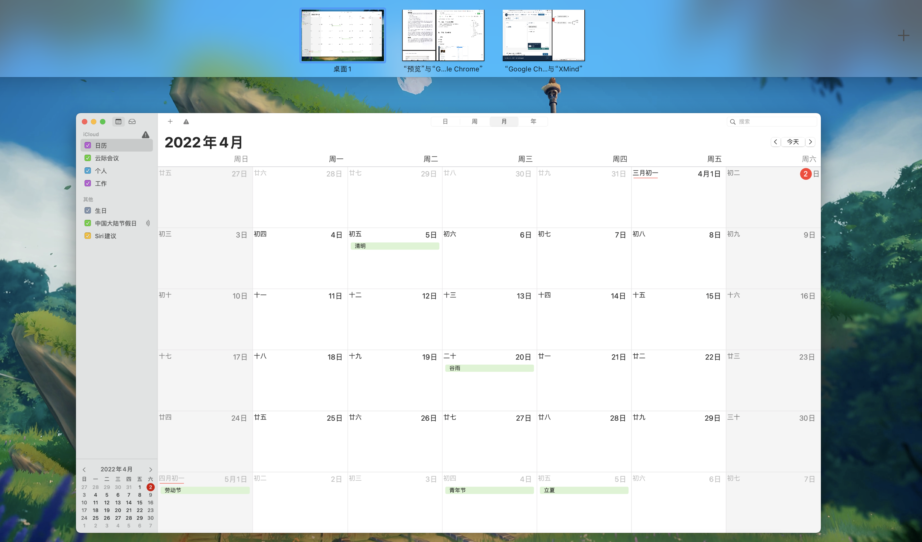Click date 20 in the mini calendar

[118, 510]
